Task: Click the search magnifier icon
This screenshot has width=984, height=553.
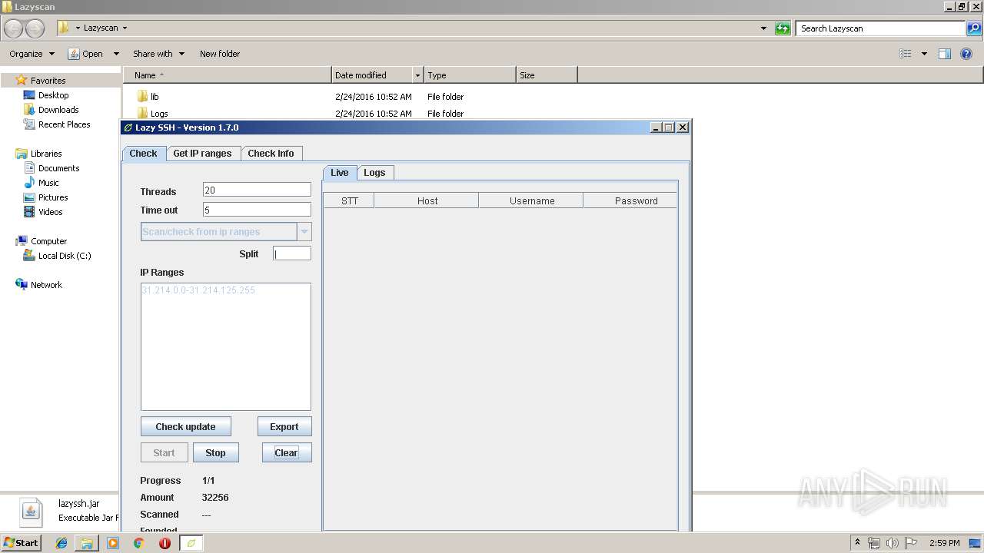Action: coord(974,28)
